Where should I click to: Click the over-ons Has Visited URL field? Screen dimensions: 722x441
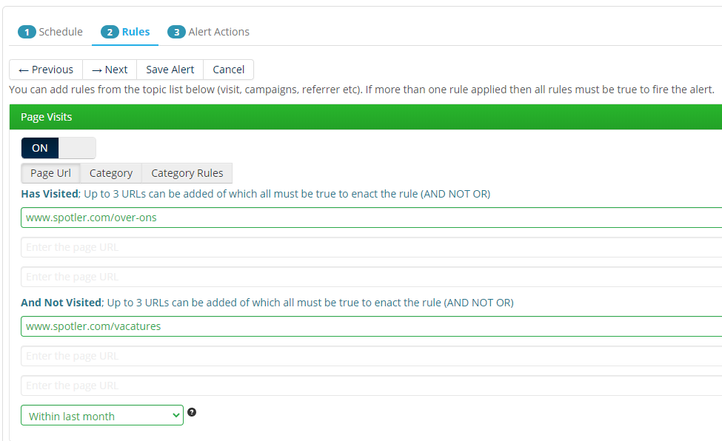(x=370, y=218)
